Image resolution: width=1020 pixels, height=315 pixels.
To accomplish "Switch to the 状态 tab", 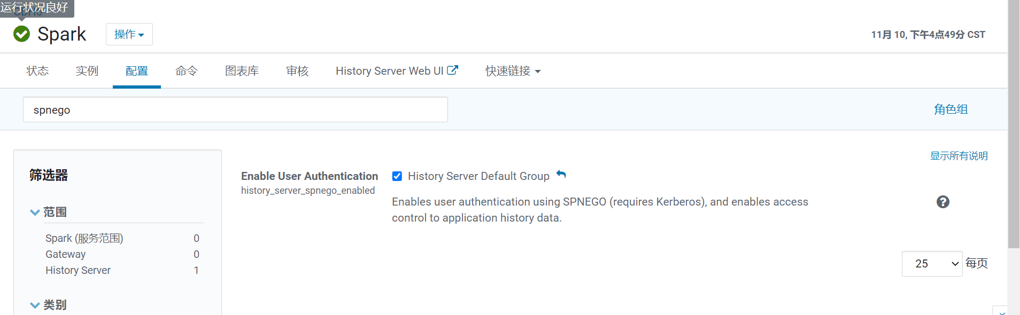I will click(x=37, y=71).
